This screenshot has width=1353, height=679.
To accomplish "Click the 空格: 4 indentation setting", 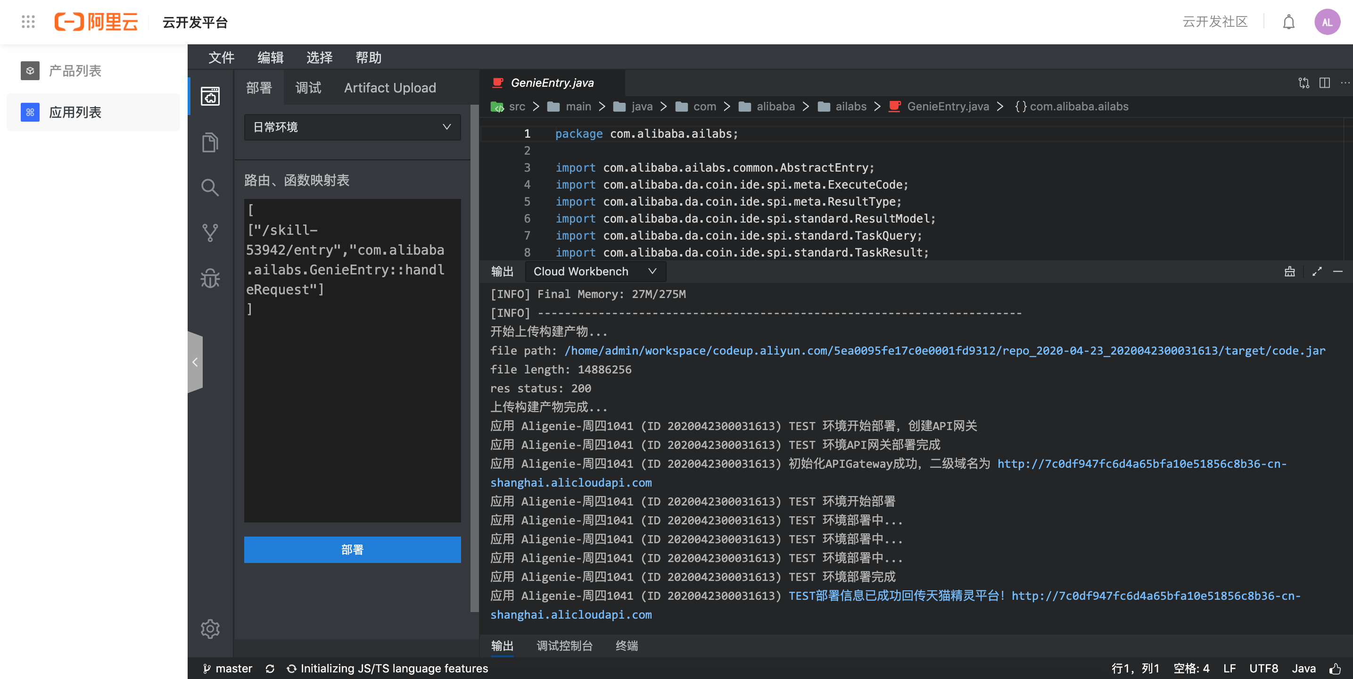I will coord(1191,669).
